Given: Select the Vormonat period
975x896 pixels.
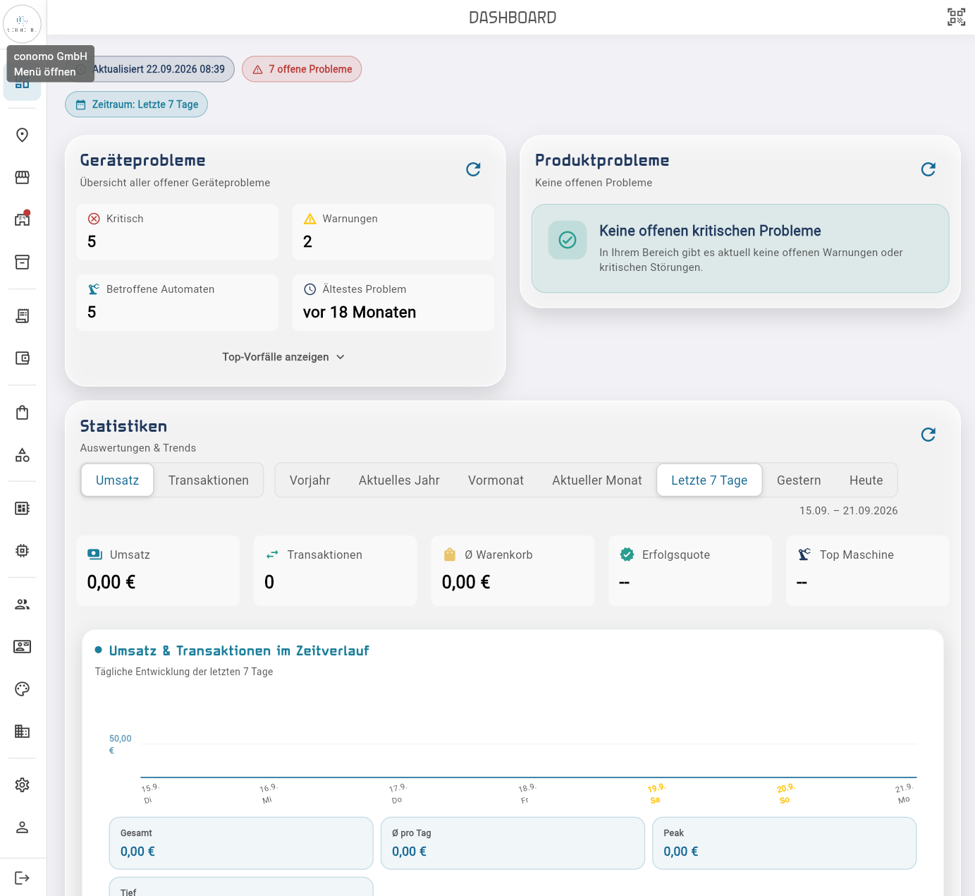Looking at the screenshot, I should click(496, 480).
